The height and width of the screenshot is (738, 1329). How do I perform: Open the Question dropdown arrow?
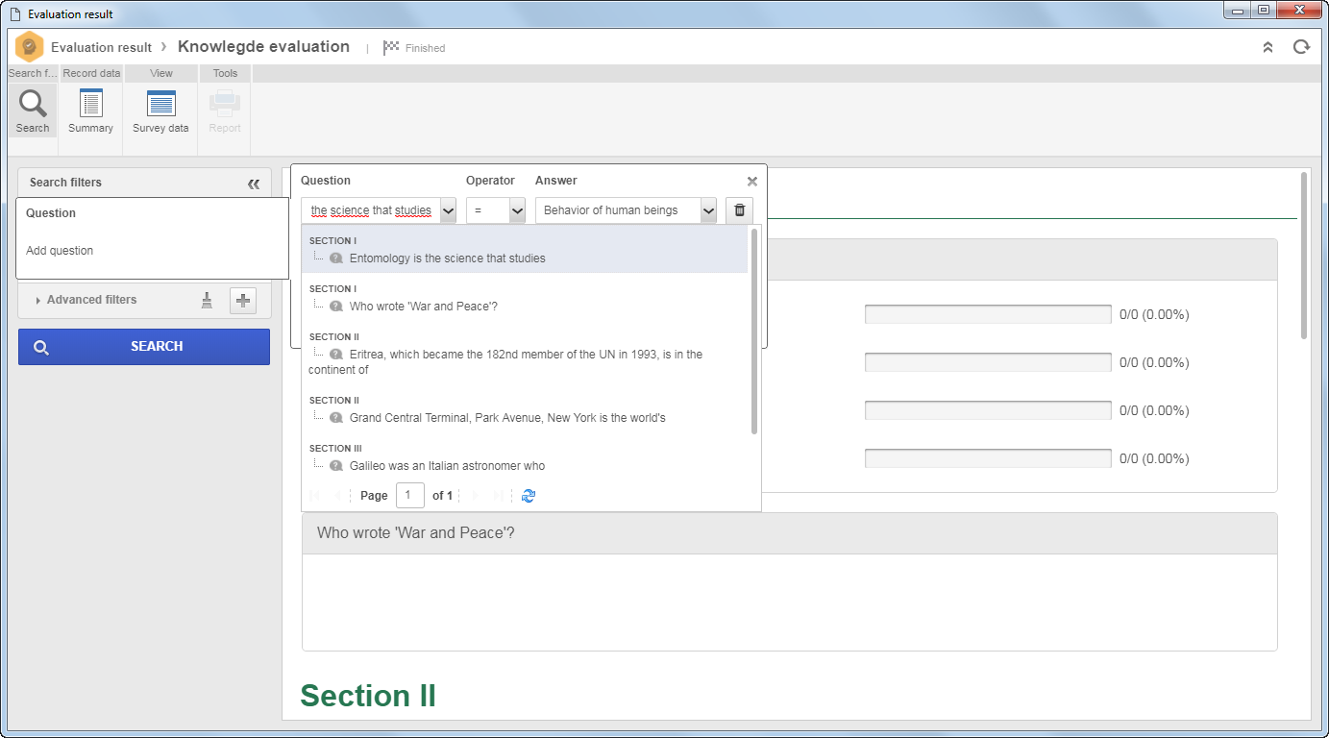pos(448,210)
